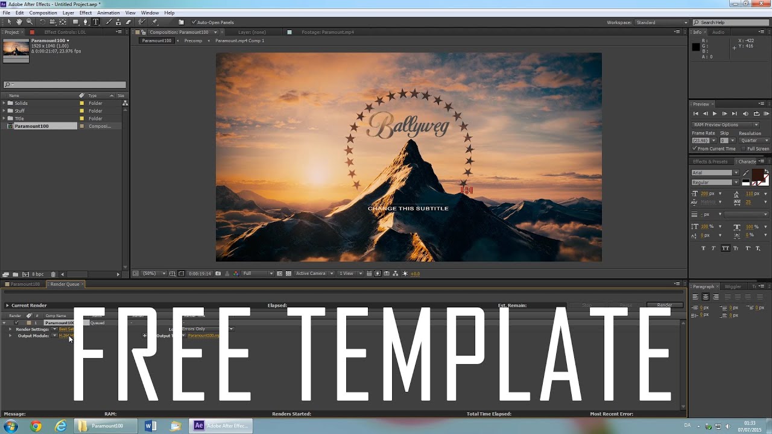Open the Active Camera dropdown
The height and width of the screenshot is (434, 772).
pyautogui.click(x=313, y=274)
